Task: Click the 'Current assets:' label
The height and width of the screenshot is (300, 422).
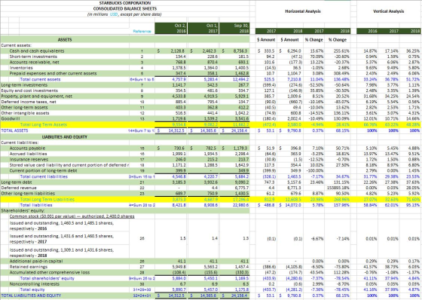Action: pos(16,45)
